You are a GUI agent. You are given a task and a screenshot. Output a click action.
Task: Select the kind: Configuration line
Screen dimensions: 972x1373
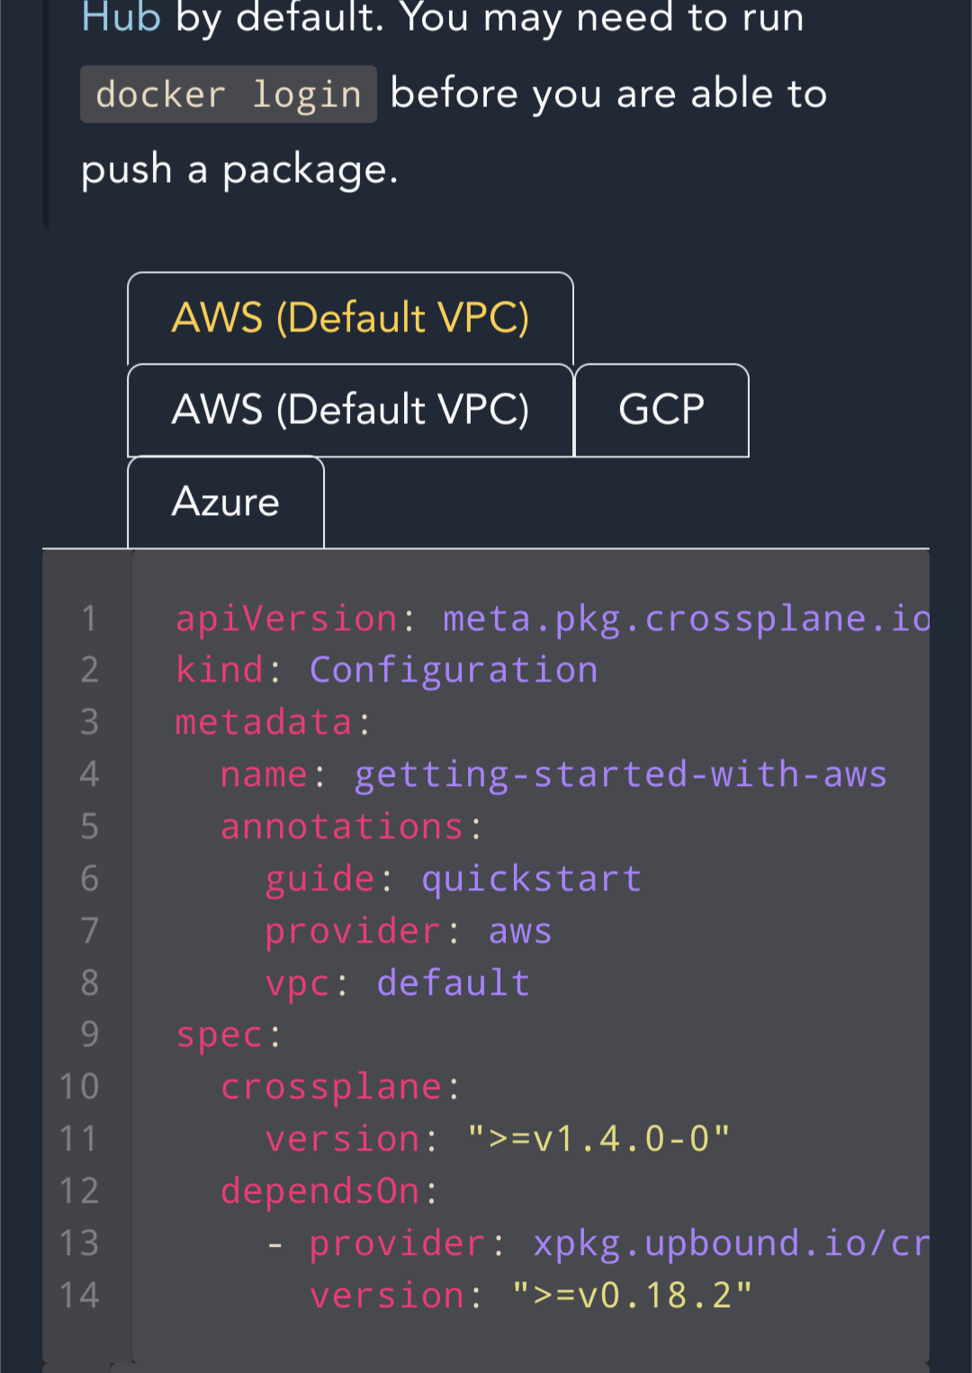(385, 669)
